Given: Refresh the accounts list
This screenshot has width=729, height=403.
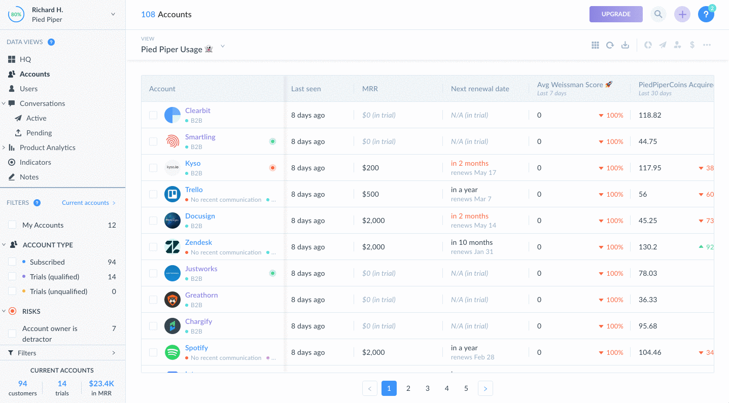Looking at the screenshot, I should pyautogui.click(x=610, y=45).
